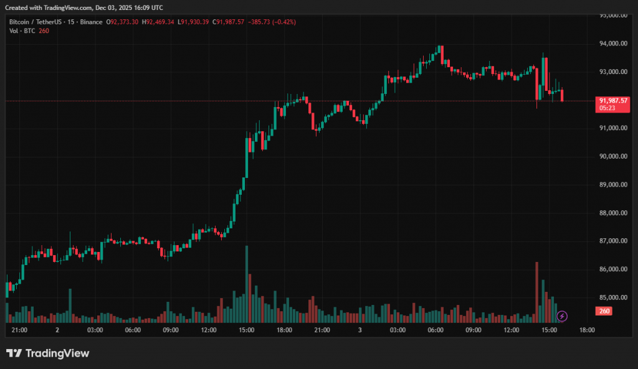Select the 15:00 time axis label
This screenshot has width=638, height=369.
click(245, 330)
